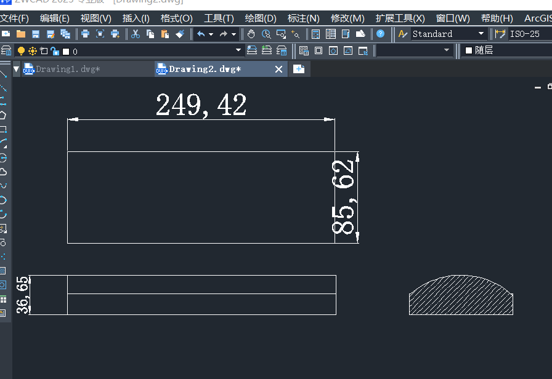Select the Revision Cloud tool

[x=3, y=172]
